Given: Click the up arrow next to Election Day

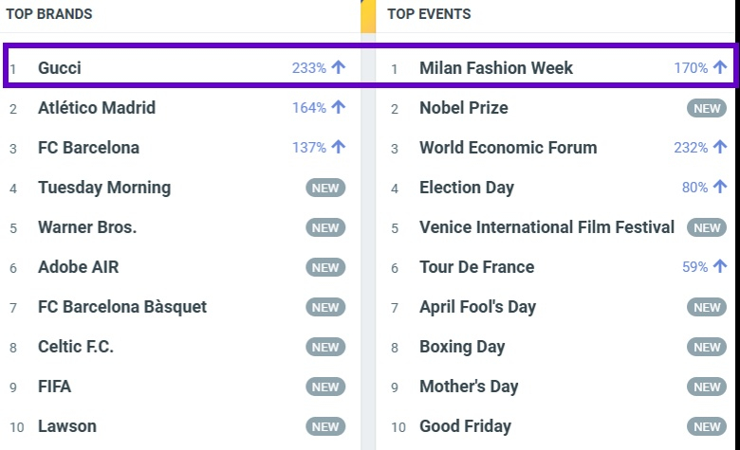Looking at the screenshot, I should 720,188.
